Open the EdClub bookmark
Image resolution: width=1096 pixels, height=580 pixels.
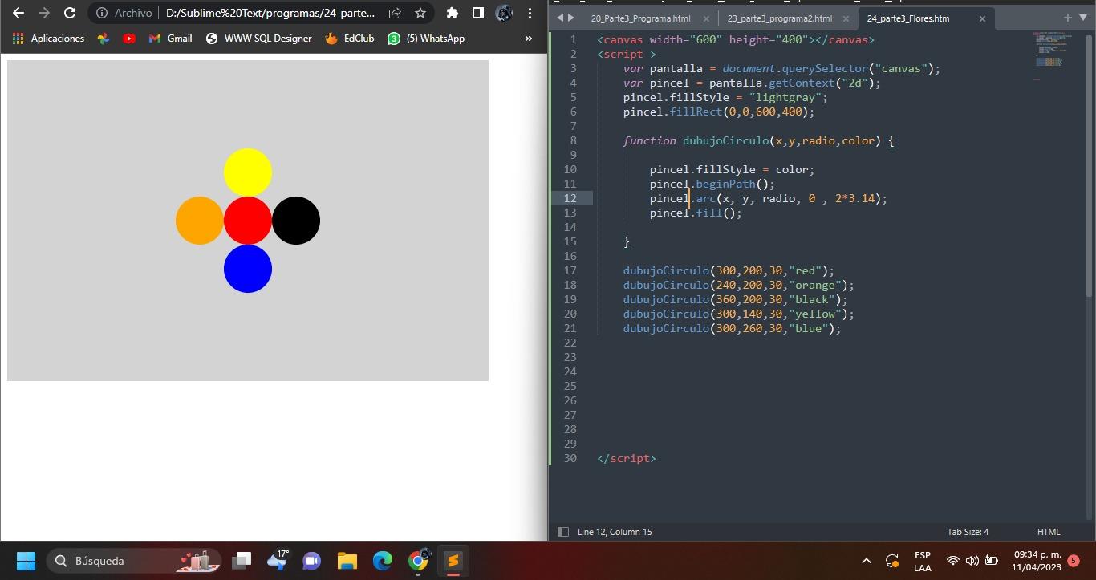(x=349, y=39)
